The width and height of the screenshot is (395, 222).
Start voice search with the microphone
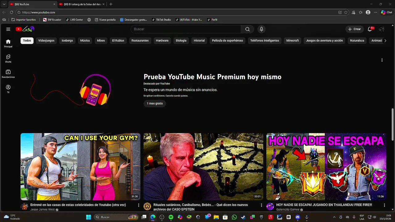[261, 29]
